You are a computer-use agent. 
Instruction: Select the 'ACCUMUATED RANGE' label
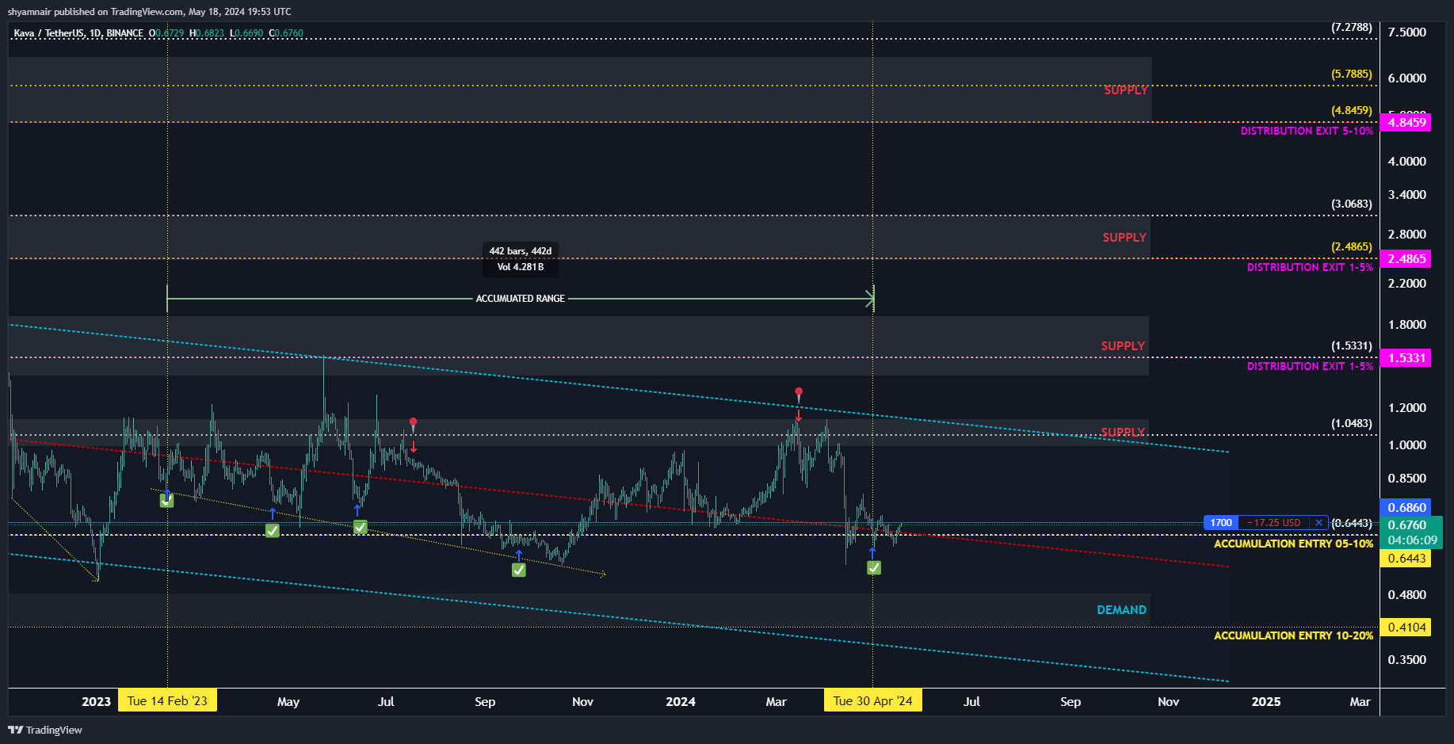click(521, 299)
